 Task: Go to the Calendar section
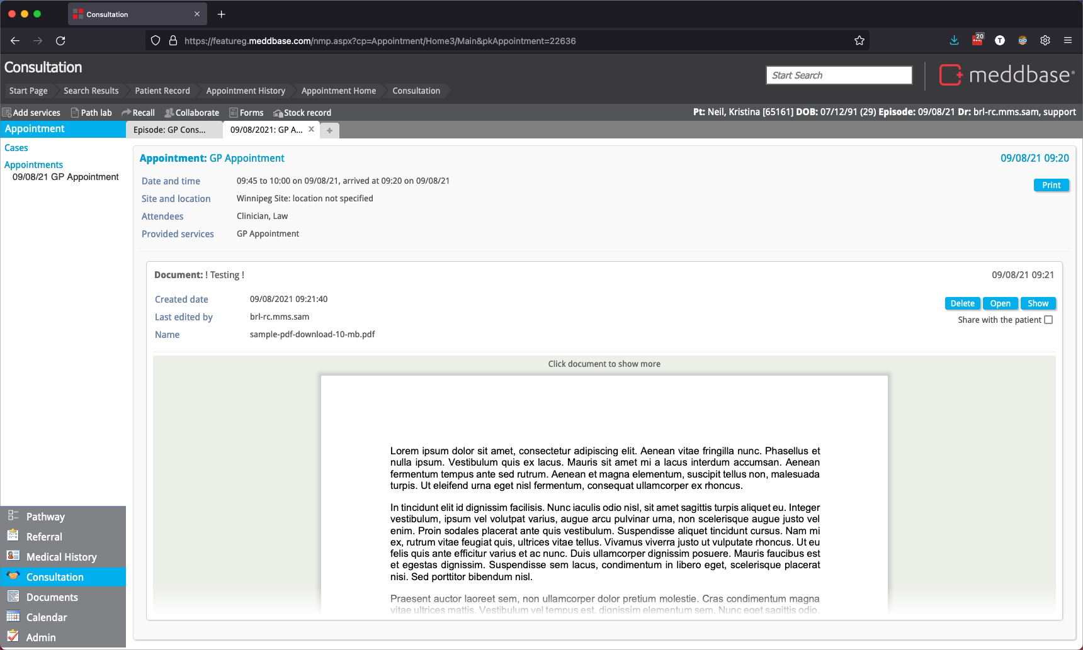pos(46,617)
